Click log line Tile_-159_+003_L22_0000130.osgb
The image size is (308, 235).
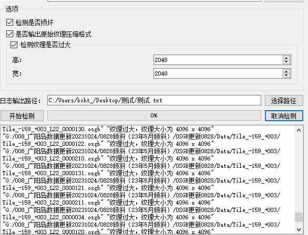coord(108,129)
